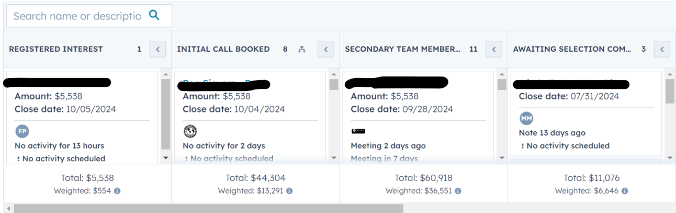Click the search magnifier icon

click(154, 15)
